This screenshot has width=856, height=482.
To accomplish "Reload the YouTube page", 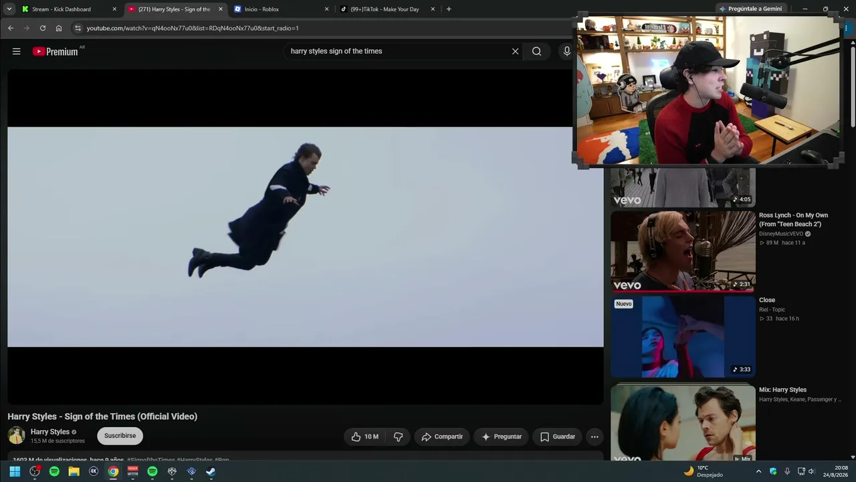I will point(43,28).
